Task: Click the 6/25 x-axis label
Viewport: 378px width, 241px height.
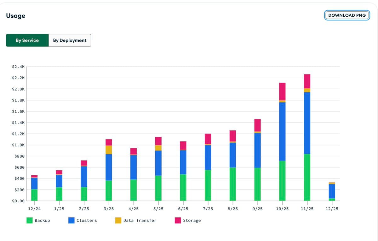Action: (183, 209)
